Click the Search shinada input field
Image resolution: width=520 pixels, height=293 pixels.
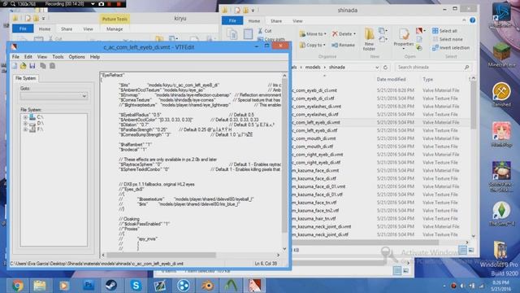[x=433, y=67]
